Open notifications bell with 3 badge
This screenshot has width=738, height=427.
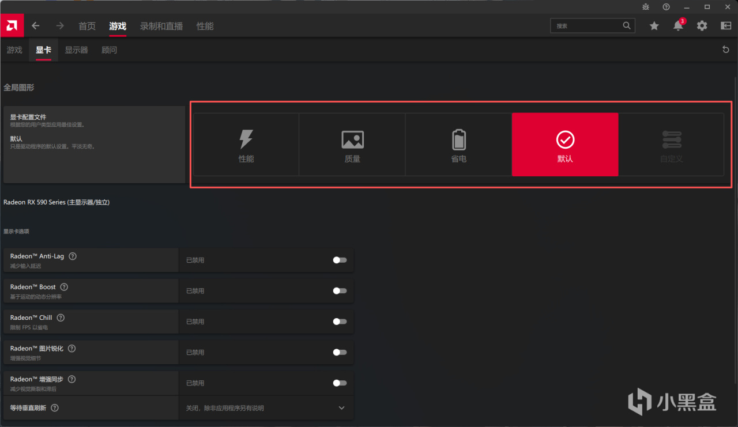point(679,25)
